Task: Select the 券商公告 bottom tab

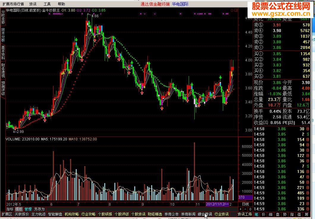Action: [171, 214]
